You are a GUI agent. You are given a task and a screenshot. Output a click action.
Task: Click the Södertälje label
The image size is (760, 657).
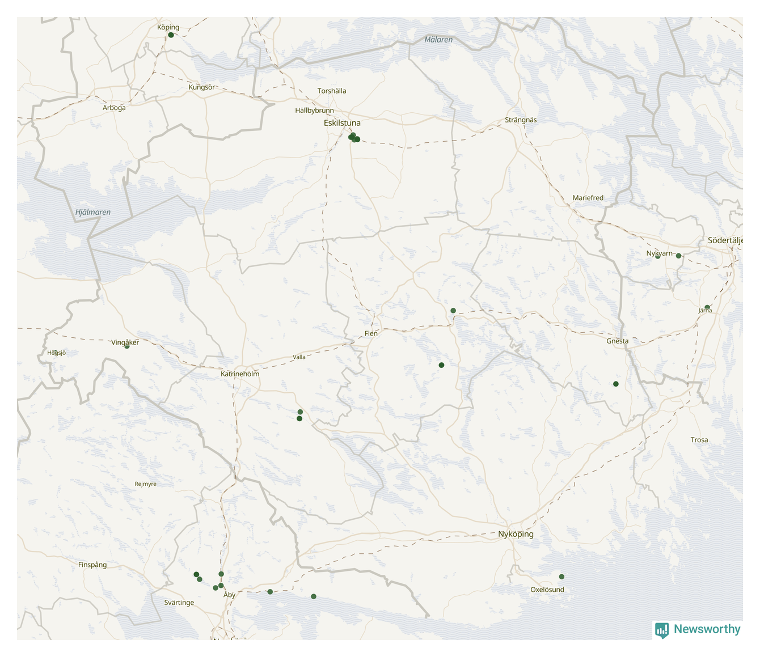tap(725, 241)
